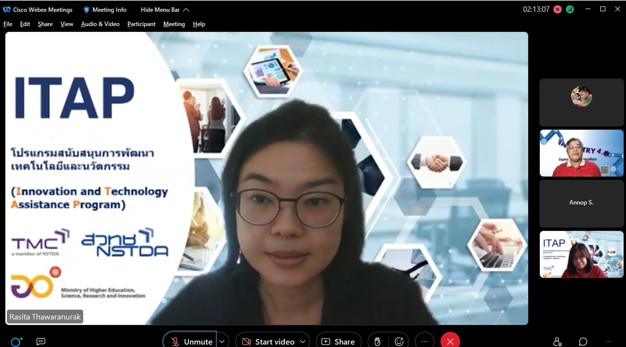Viewport: 626px width, 347px height.
Task: Open the emoji reactions icon
Action: pyautogui.click(x=399, y=341)
